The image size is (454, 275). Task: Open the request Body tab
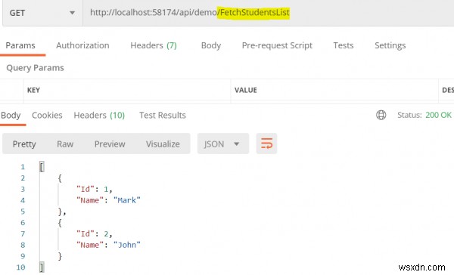[211, 45]
